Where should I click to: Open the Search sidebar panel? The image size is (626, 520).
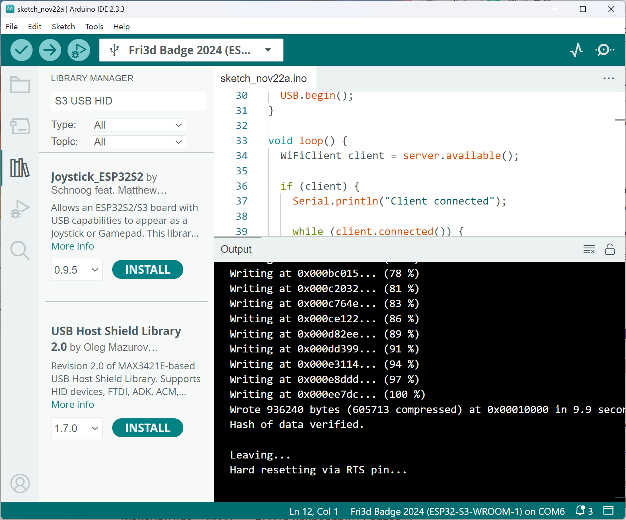20,250
